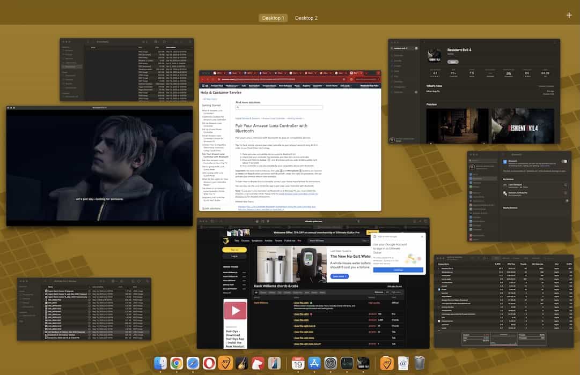Launch Google Chrome from the dock
The height and width of the screenshot is (375, 580).
point(177,363)
